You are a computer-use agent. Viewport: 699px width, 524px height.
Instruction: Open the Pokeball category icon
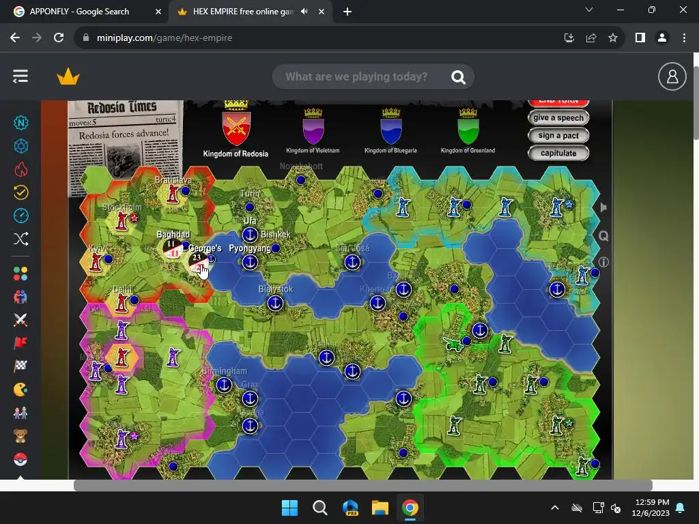(x=20, y=459)
